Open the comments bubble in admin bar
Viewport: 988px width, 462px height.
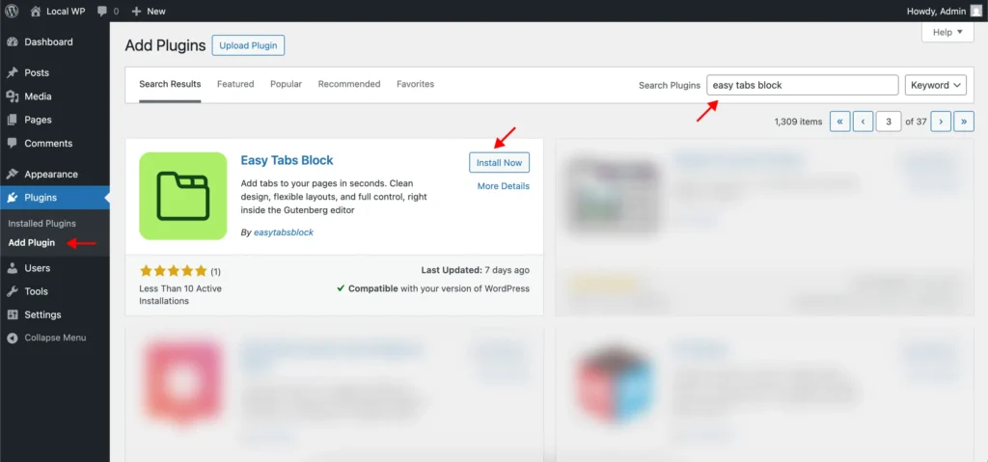click(x=102, y=12)
